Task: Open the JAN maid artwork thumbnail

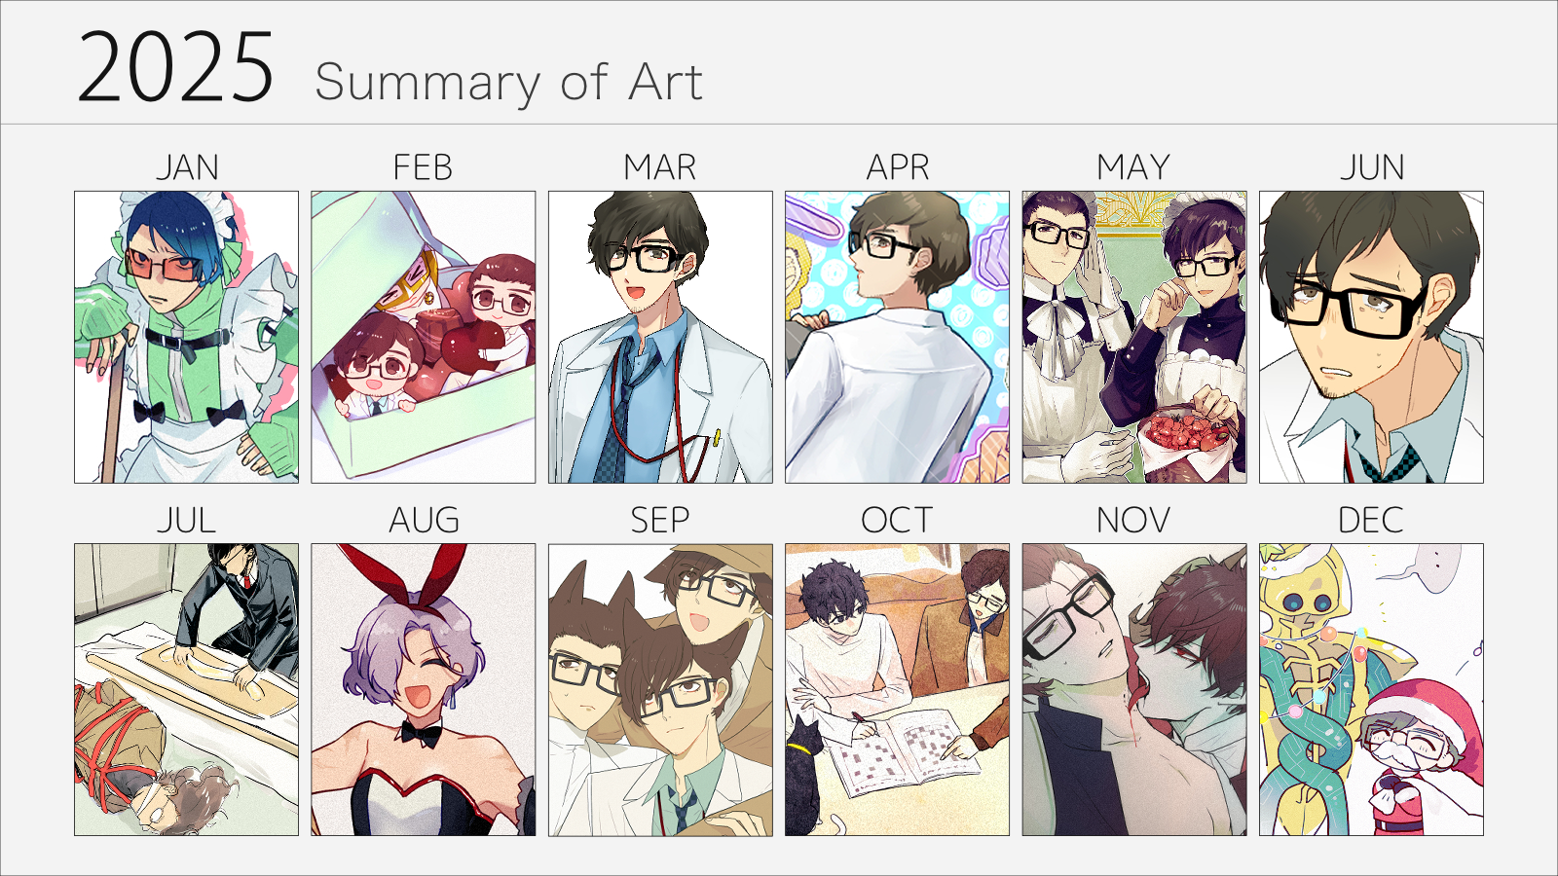Action: pos(186,337)
